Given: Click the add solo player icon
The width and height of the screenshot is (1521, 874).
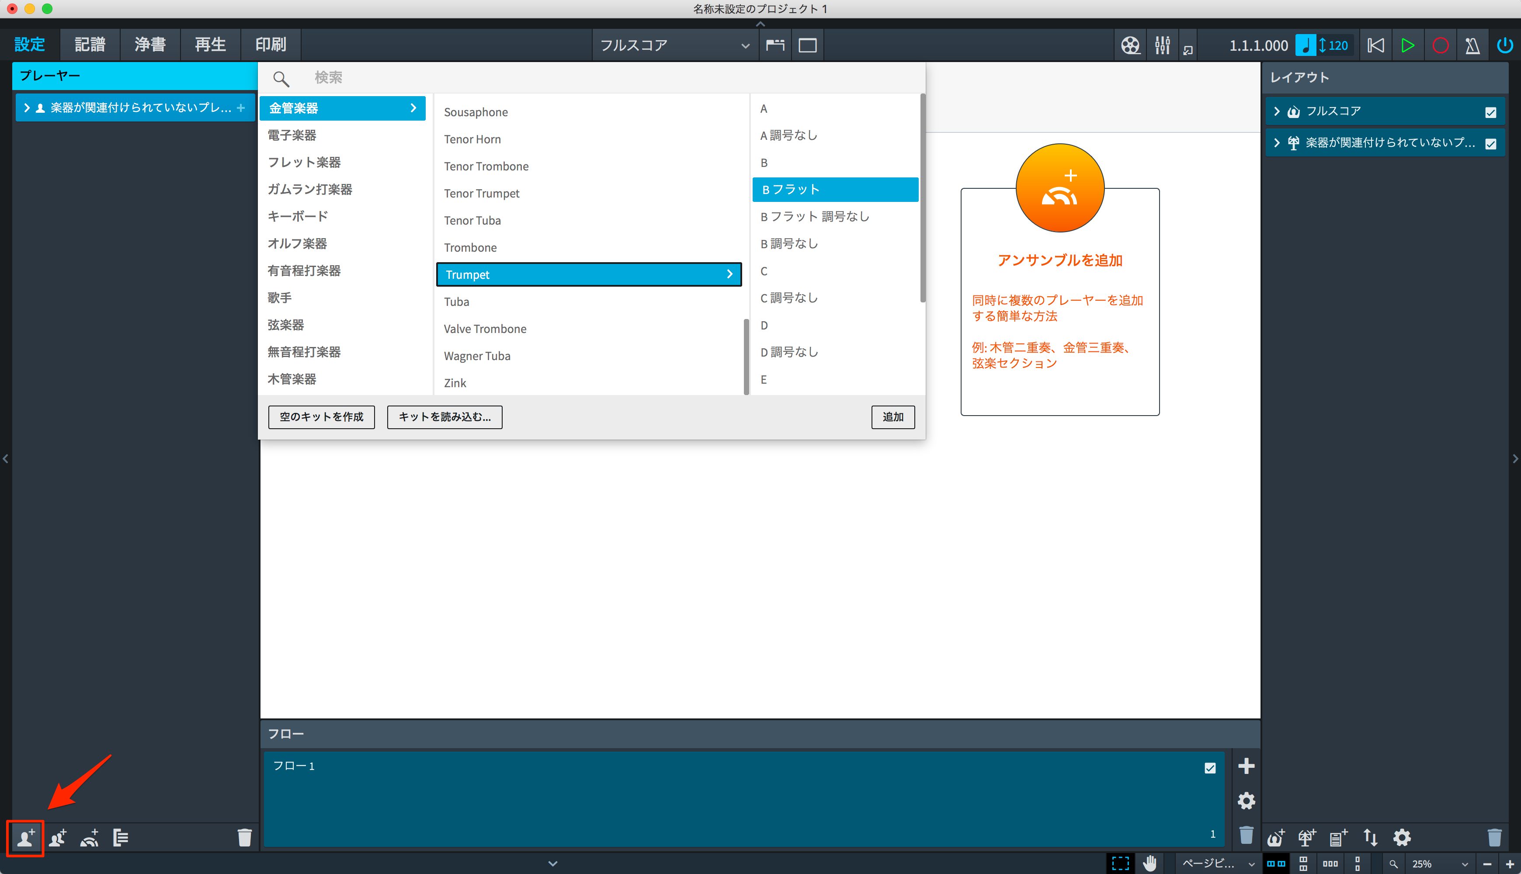Looking at the screenshot, I should [x=26, y=837].
